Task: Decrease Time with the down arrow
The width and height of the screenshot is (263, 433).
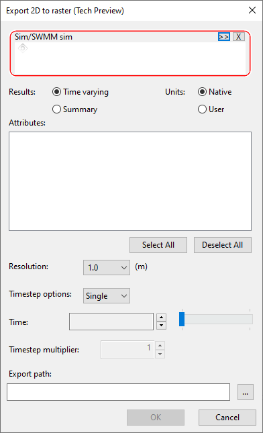Action: [161, 326]
